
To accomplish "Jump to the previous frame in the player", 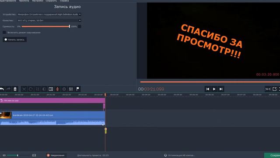I will (207, 89).
